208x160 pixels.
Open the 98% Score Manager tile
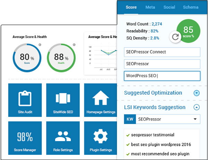pyautogui.click(x=25, y=138)
